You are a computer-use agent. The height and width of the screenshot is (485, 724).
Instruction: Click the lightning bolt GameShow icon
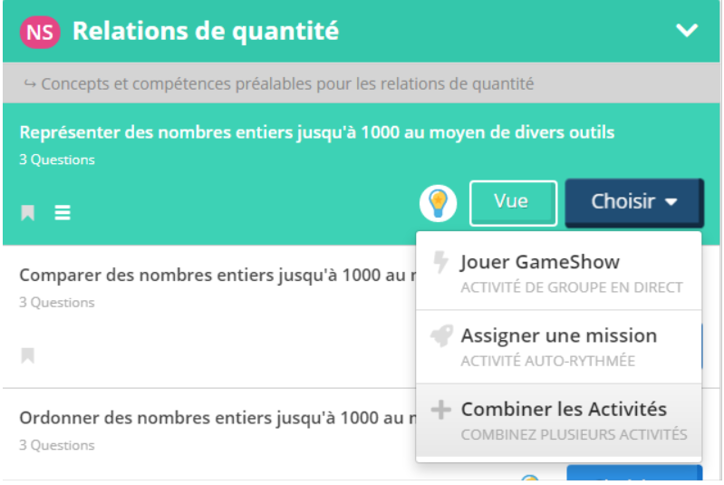(x=440, y=262)
